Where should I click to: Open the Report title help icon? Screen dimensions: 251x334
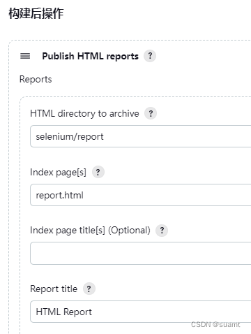(89, 289)
